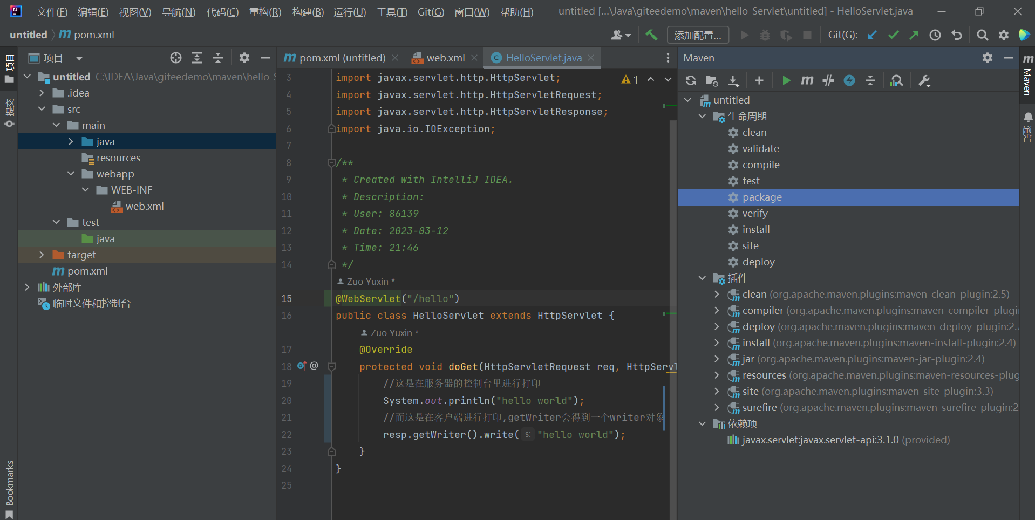Toggle fold of doGet method on line 18
Viewport: 1035px width, 520px height.
click(x=332, y=367)
